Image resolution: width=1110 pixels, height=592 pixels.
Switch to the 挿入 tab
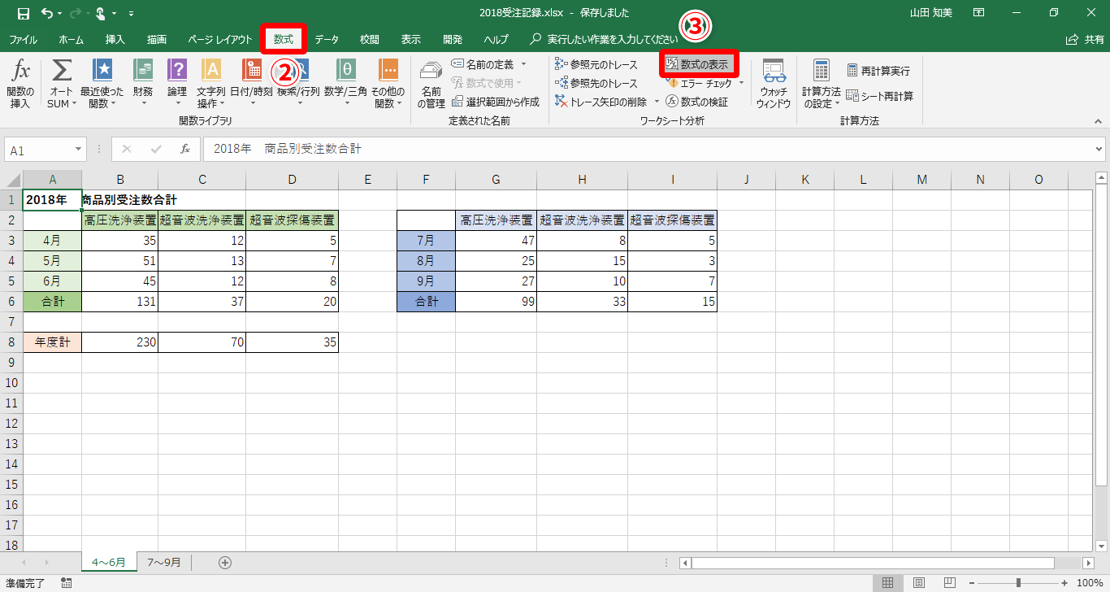115,39
